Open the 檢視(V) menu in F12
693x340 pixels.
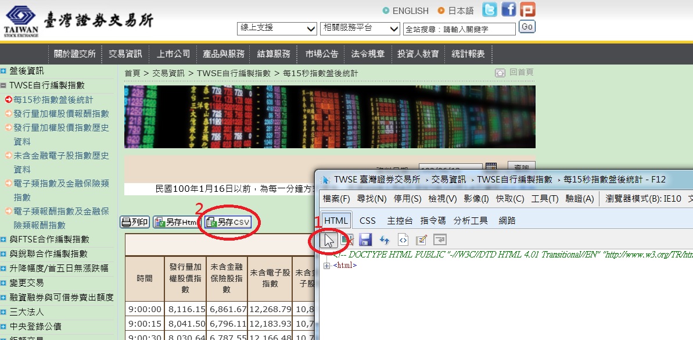tap(443, 199)
